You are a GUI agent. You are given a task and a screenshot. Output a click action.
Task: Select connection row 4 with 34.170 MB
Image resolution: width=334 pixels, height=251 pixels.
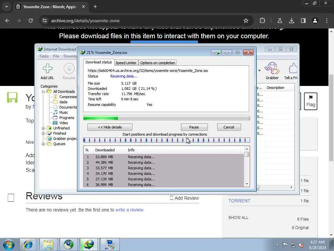point(164,174)
